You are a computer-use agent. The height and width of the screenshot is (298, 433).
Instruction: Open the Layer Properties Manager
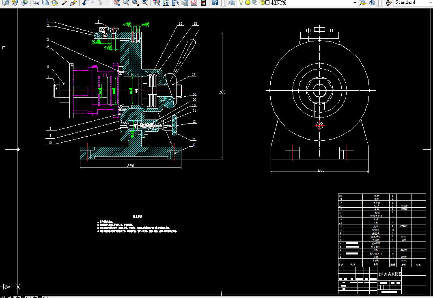(231, 3)
